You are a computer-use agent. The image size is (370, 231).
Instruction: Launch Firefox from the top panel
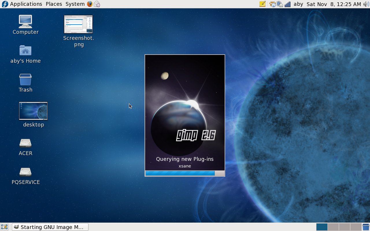click(x=90, y=4)
